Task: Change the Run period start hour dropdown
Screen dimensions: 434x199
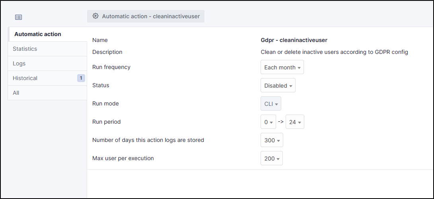Action: coord(268,122)
